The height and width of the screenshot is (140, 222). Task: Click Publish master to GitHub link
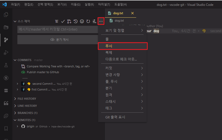click(x=43, y=72)
